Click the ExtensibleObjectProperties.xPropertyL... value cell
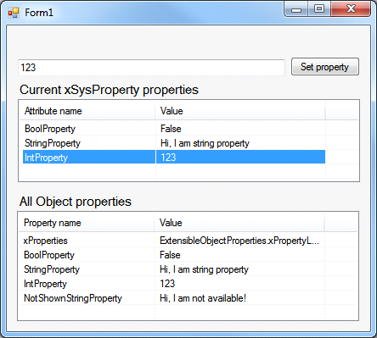The width and height of the screenshot is (377, 338). coord(239,241)
